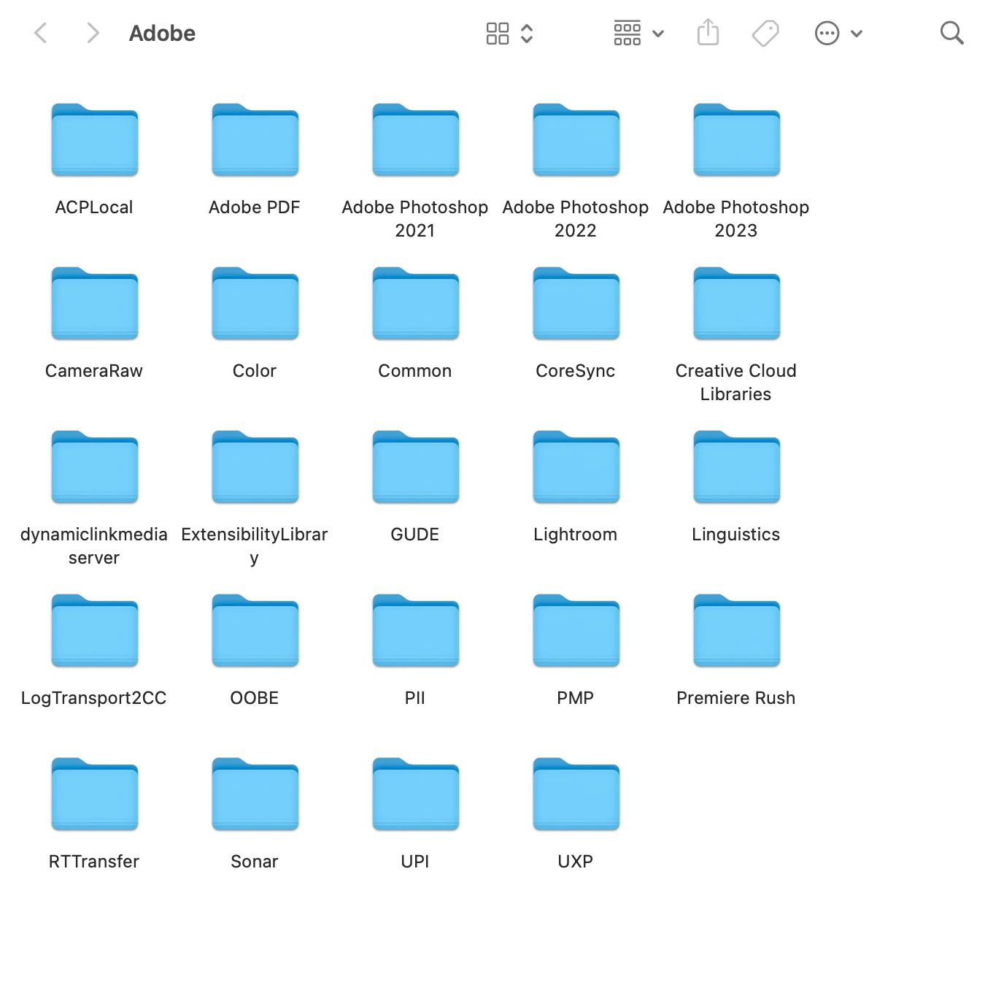Select the Adobe Photoshop 2023 folder icon

click(737, 140)
